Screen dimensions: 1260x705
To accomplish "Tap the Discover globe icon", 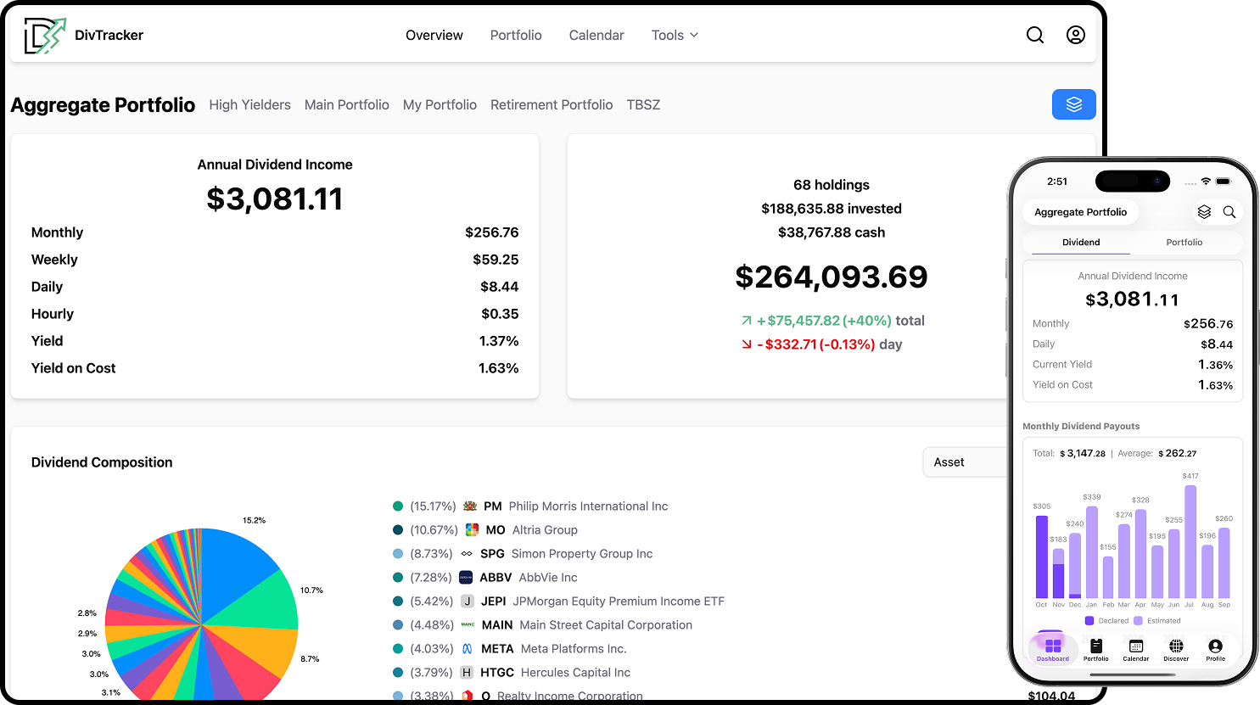I will click(x=1176, y=649).
